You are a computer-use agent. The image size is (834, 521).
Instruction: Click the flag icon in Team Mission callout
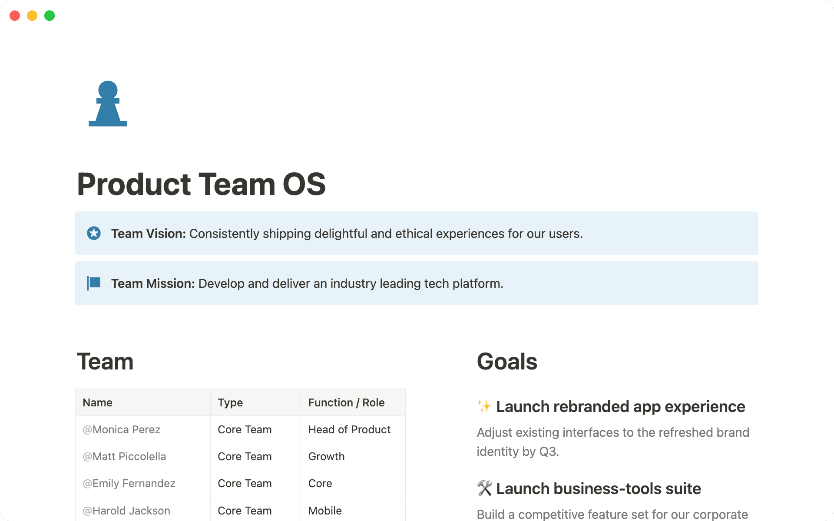[93, 283]
